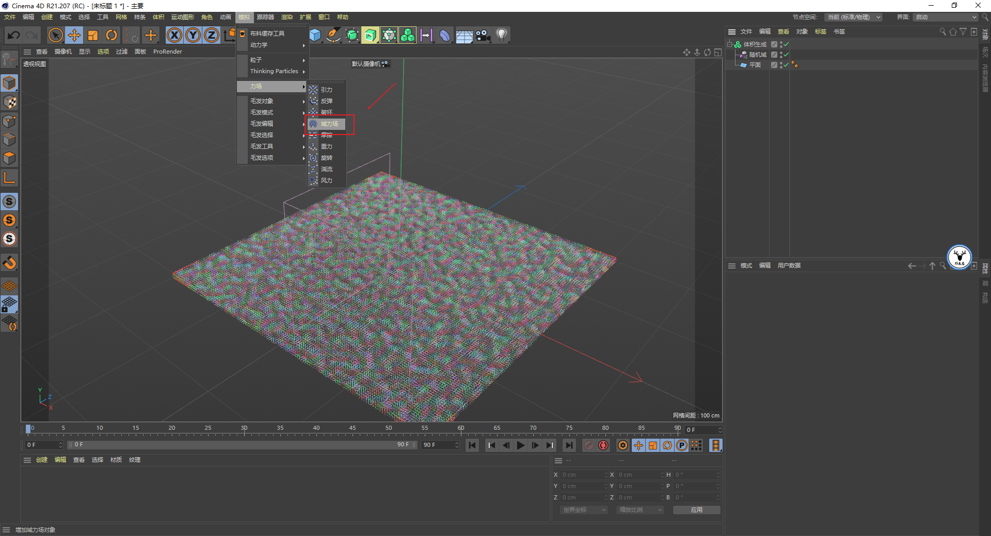Click the spline pen tool icon
The height and width of the screenshot is (536, 991).
(333, 36)
